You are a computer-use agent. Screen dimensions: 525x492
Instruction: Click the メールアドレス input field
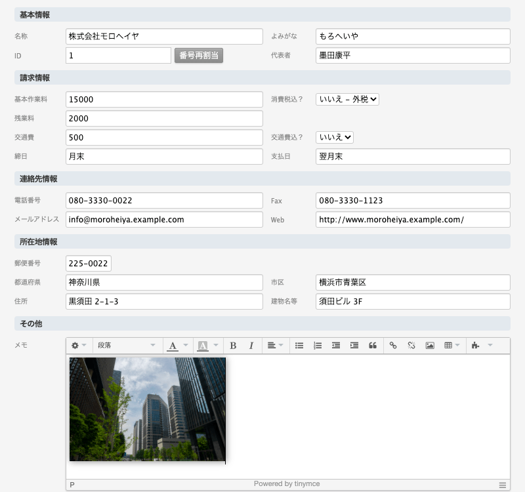pyautogui.click(x=164, y=220)
